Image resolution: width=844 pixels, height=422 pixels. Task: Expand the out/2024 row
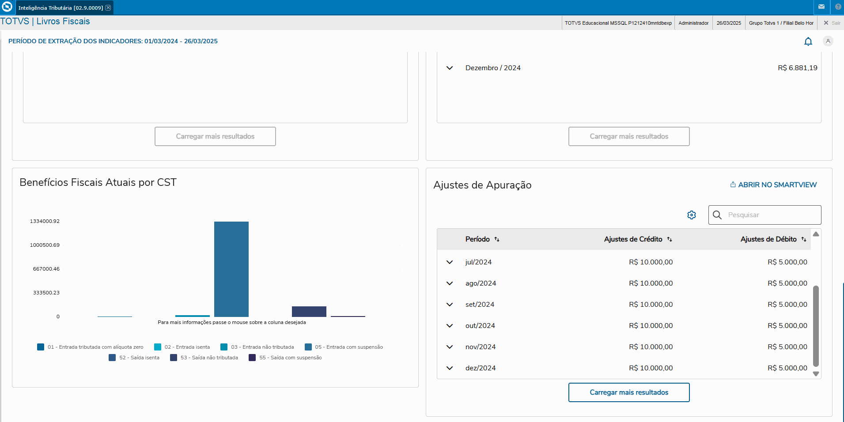tap(450, 326)
